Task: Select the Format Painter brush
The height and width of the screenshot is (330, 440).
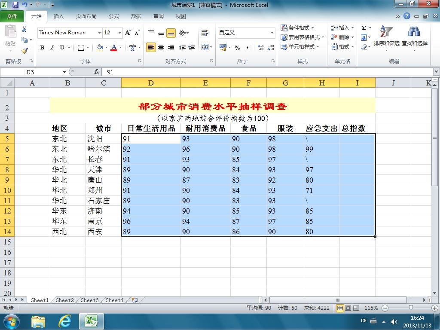Action: pos(24,51)
